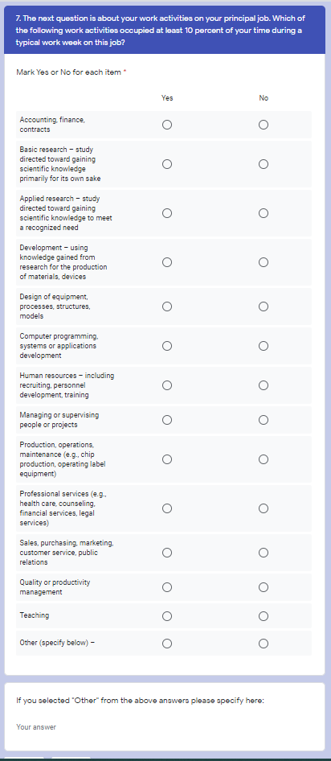
Task: Select Yes for Accounting, finance, contracts
Action: point(167,125)
